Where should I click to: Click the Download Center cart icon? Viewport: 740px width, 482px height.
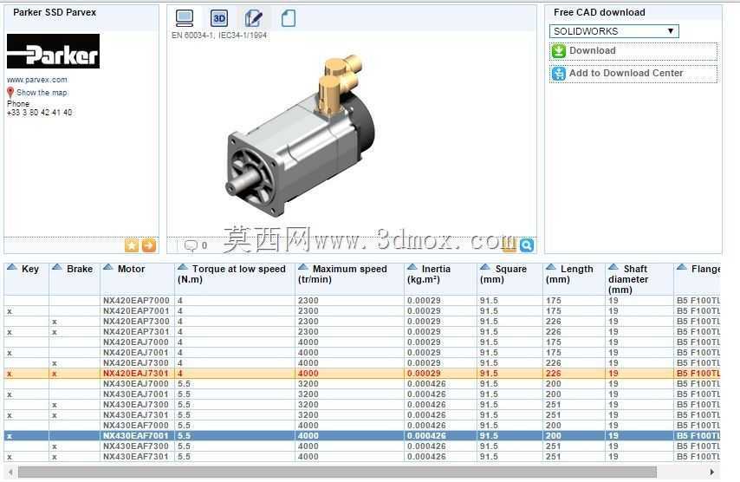(x=559, y=74)
